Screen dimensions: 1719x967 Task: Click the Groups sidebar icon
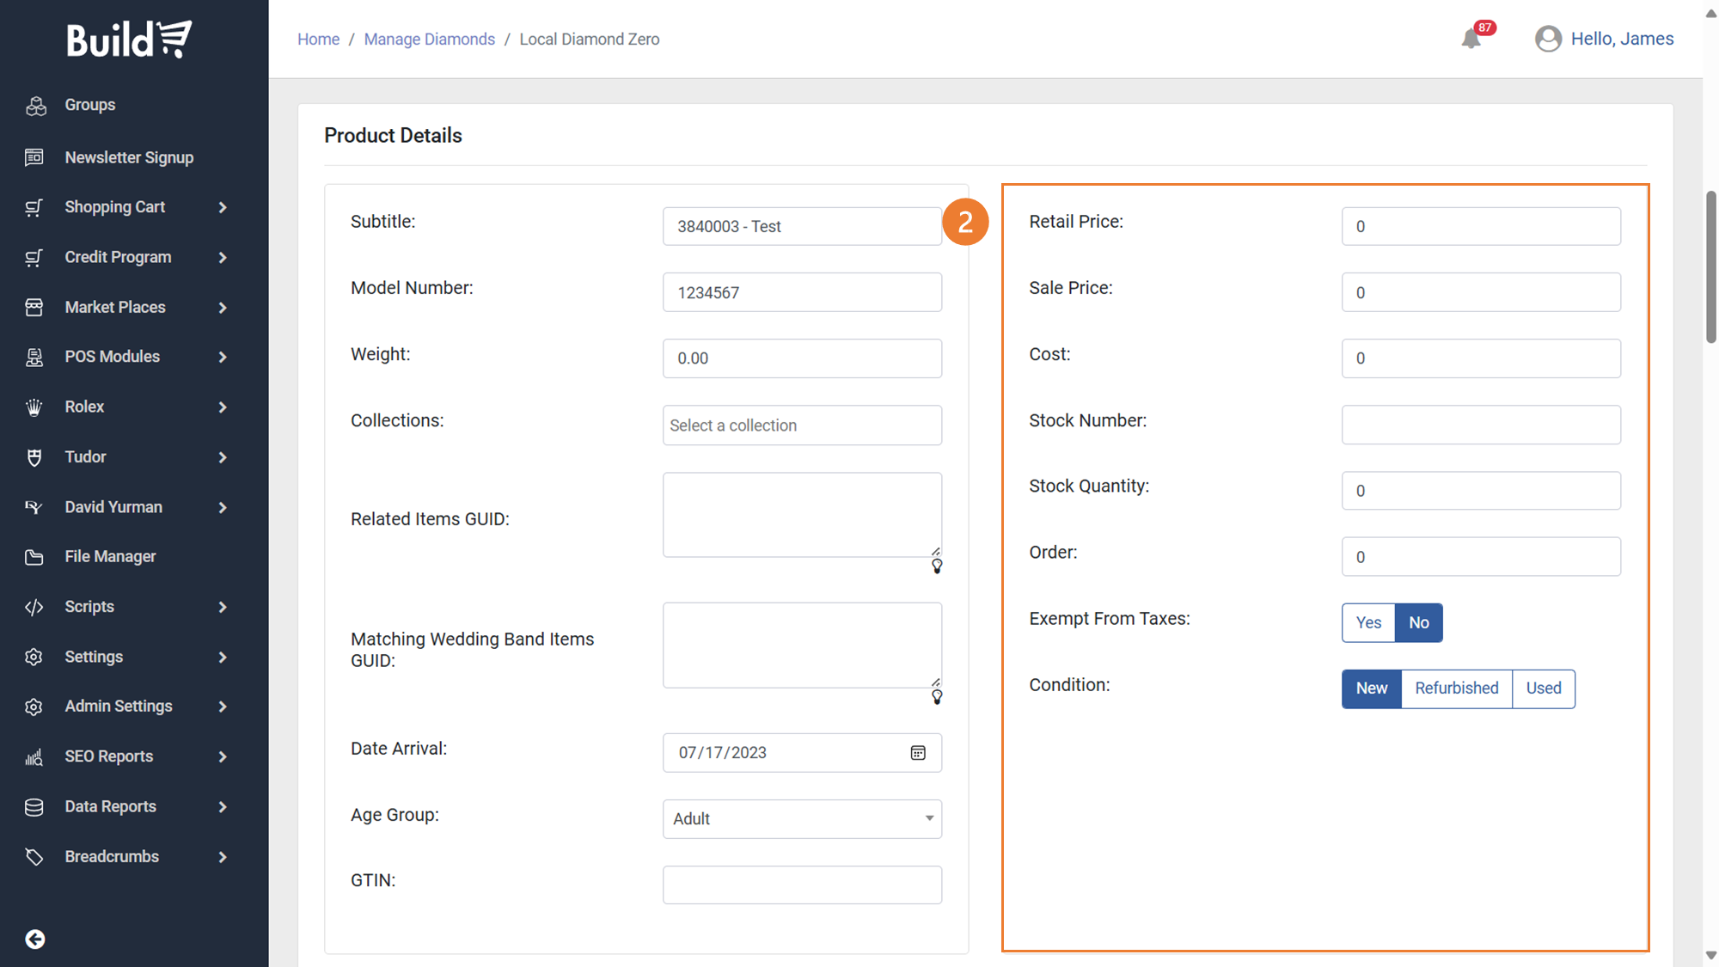coord(35,106)
